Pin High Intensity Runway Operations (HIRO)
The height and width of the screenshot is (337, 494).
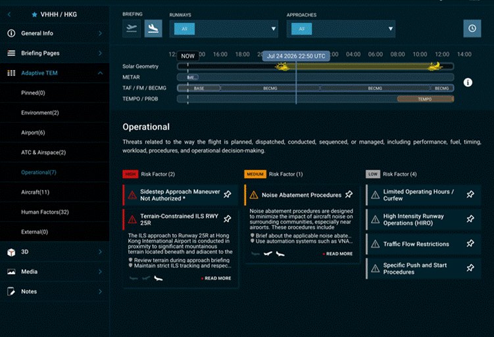[470, 219]
